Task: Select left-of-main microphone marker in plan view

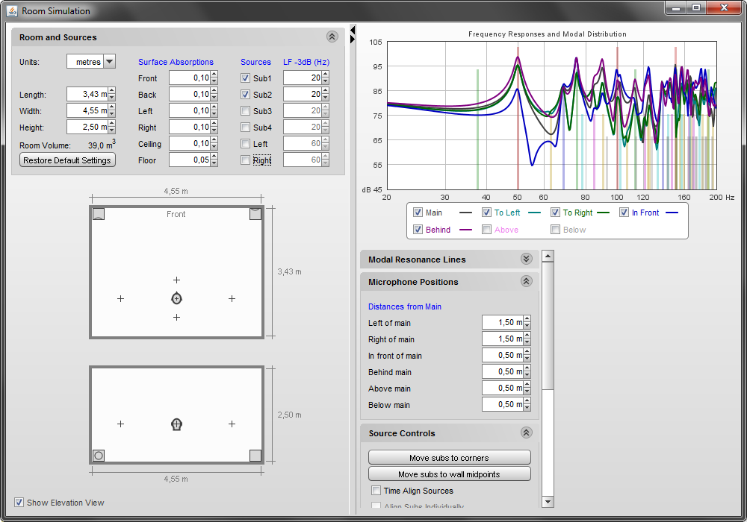Action: click(x=120, y=298)
